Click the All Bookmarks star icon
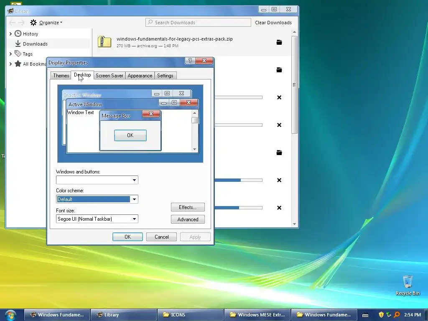Screen dimensions: 428x321 coord(18,64)
